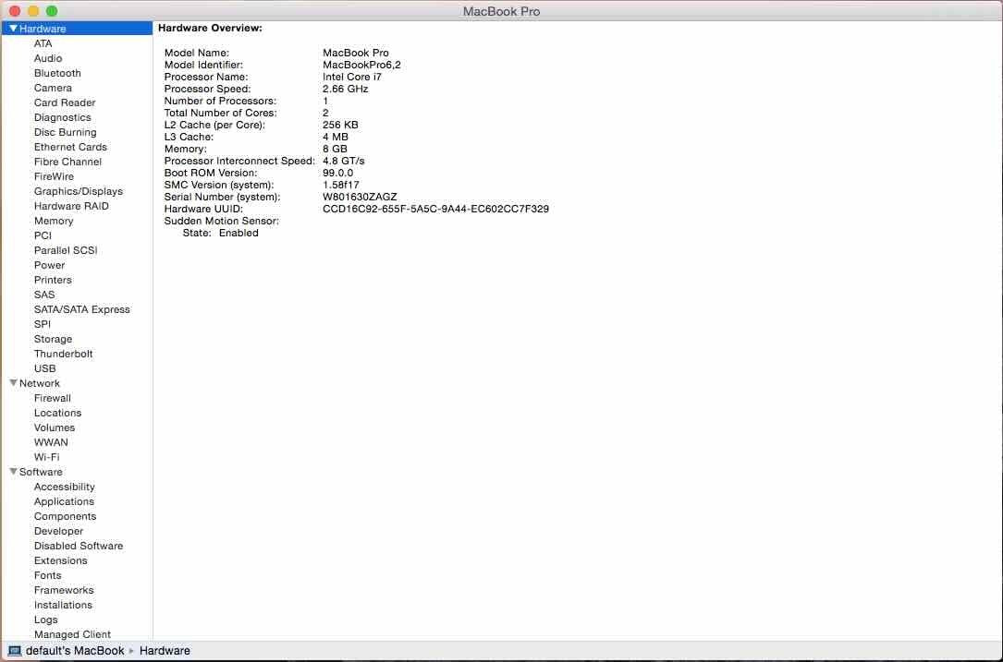The height and width of the screenshot is (662, 1003).
Task: Open Fibre Channel section
Action: 67,162
